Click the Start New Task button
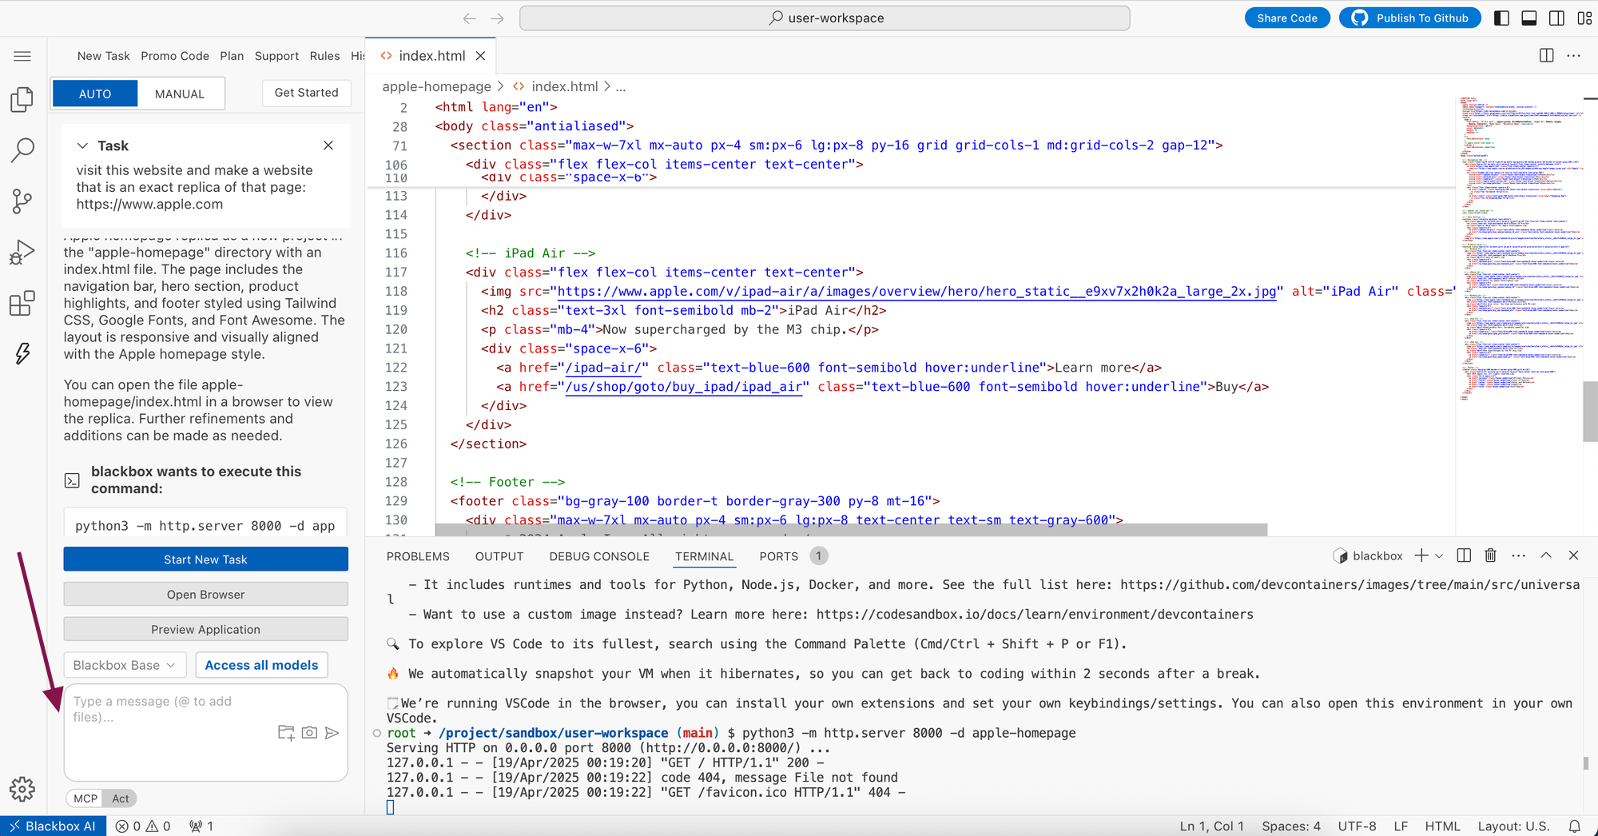This screenshot has height=836, width=1598. (x=206, y=559)
